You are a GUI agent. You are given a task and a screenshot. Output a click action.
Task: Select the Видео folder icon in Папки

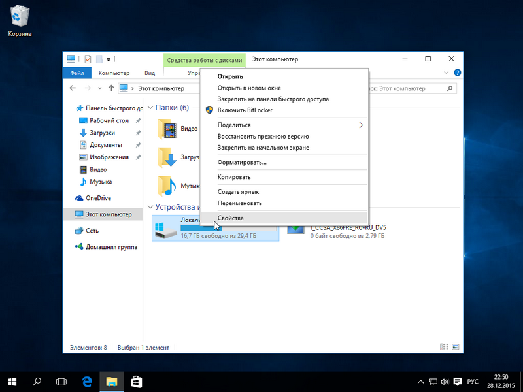(x=169, y=129)
